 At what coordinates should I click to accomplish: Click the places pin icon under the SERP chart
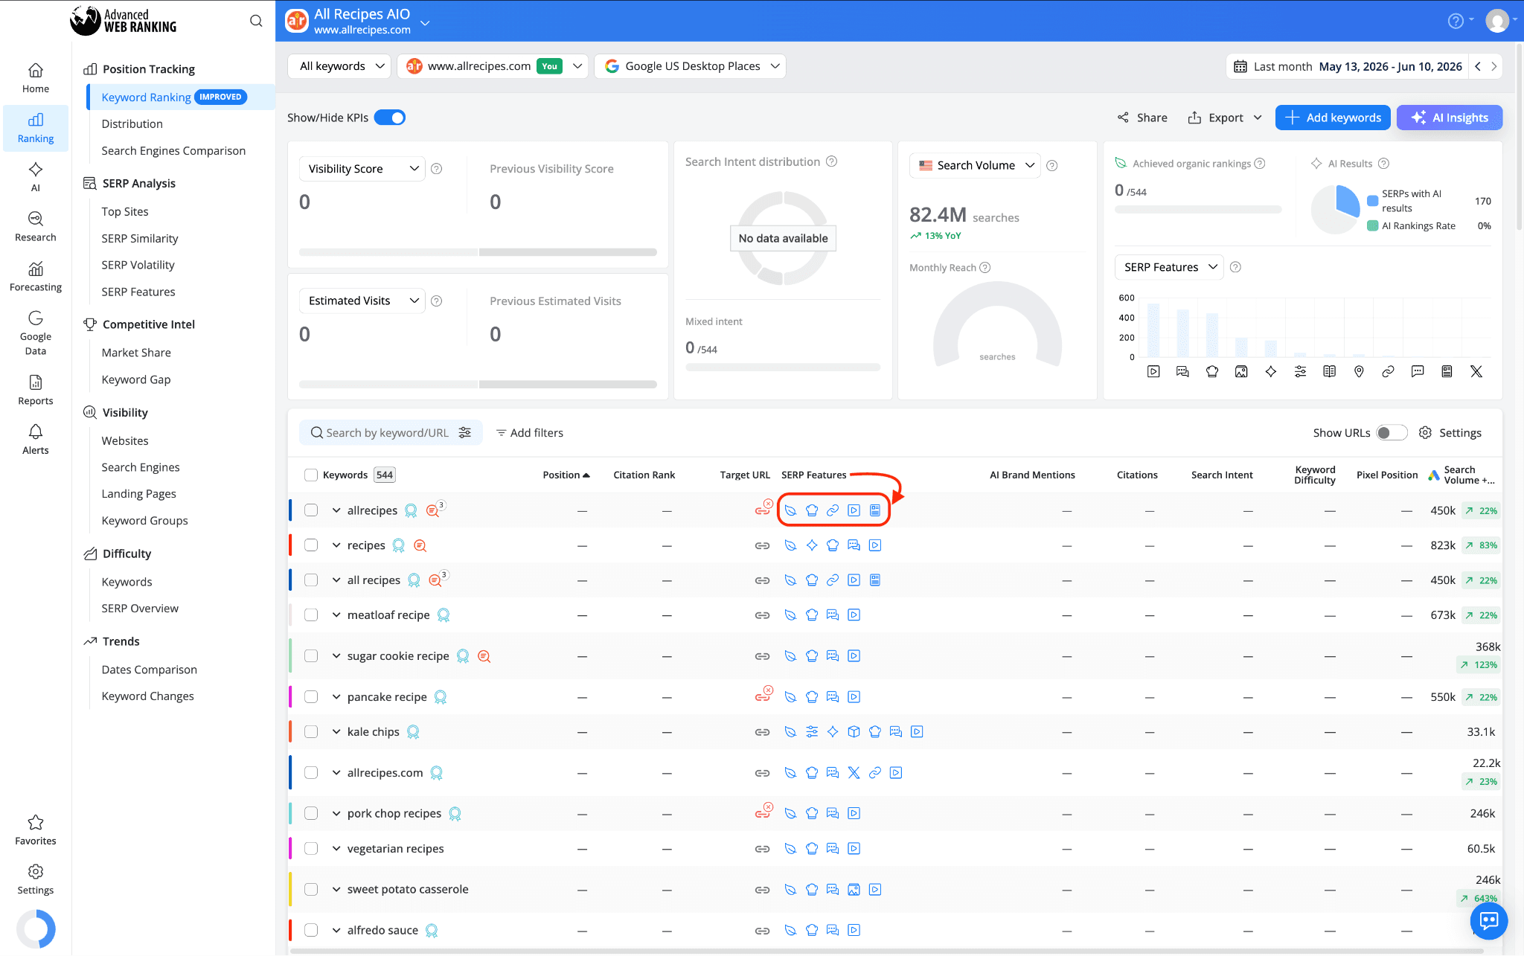click(x=1359, y=371)
